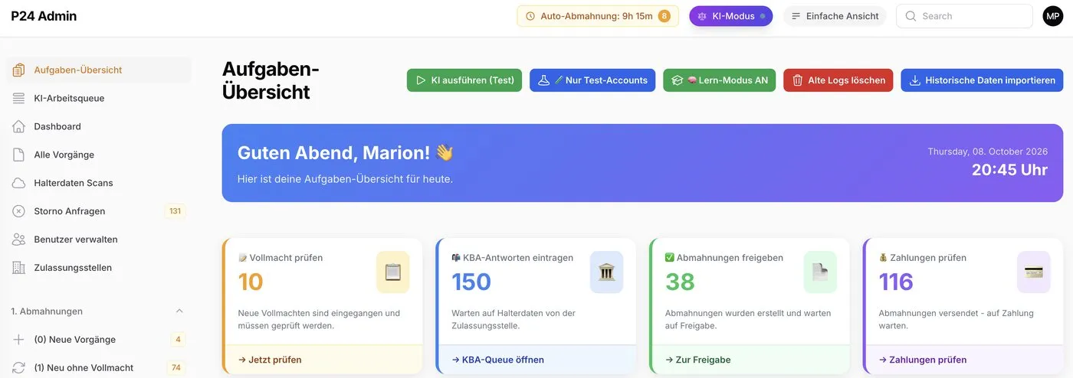
Task: Click play icon in KI ausführen button
Action: coord(420,80)
